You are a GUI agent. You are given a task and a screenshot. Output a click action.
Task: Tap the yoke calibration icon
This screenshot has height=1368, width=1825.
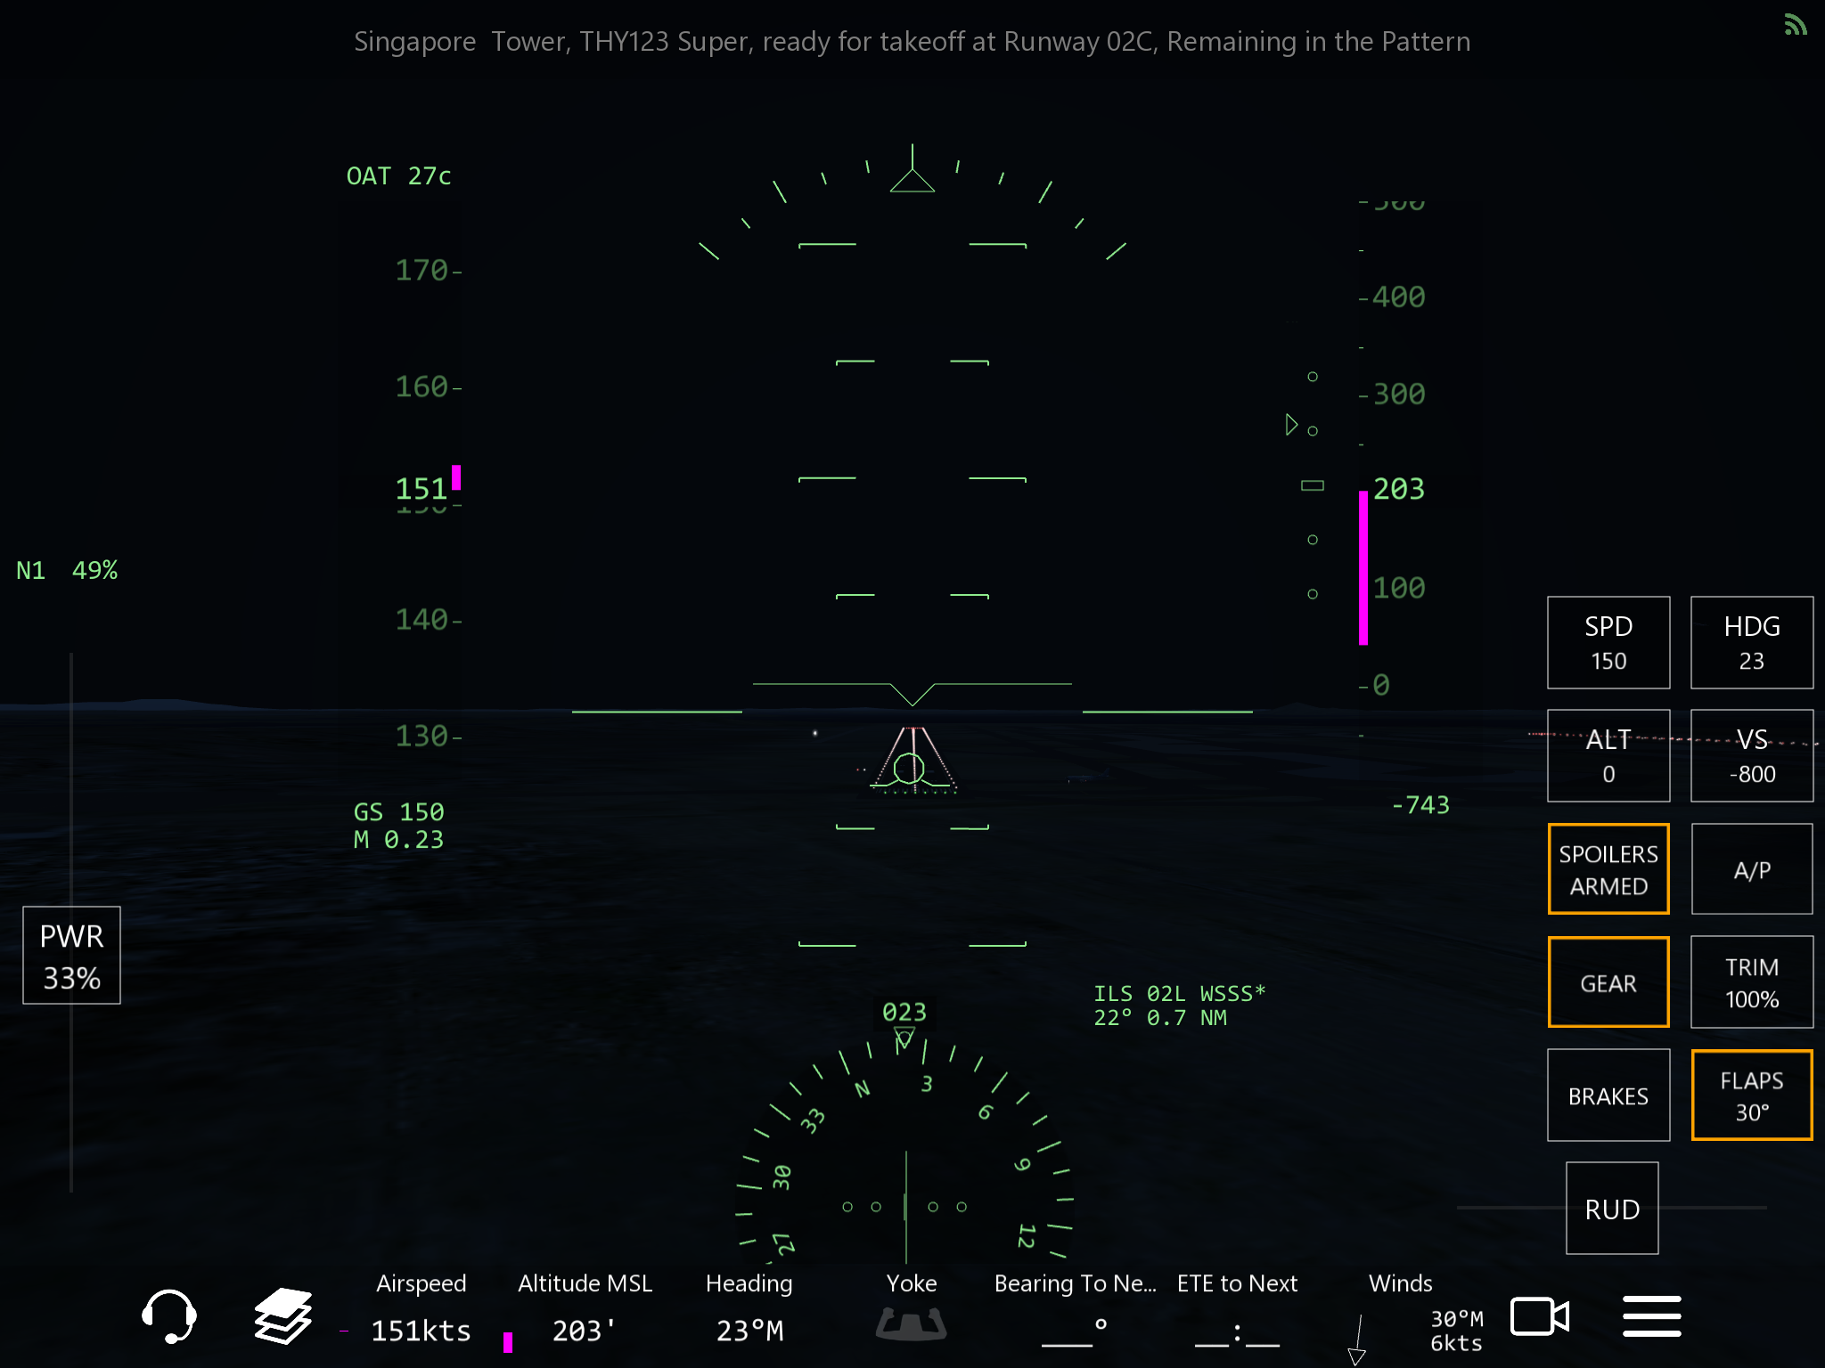coord(911,1323)
